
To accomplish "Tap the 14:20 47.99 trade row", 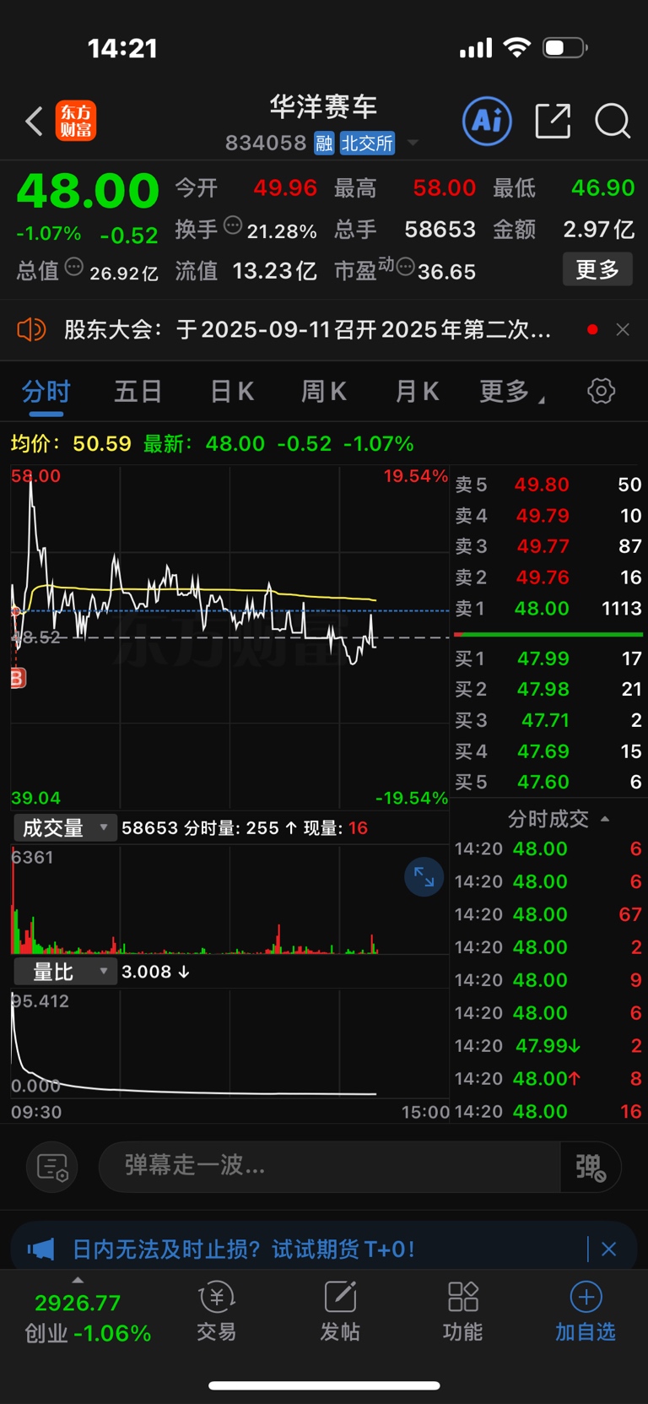I will click(x=548, y=1046).
